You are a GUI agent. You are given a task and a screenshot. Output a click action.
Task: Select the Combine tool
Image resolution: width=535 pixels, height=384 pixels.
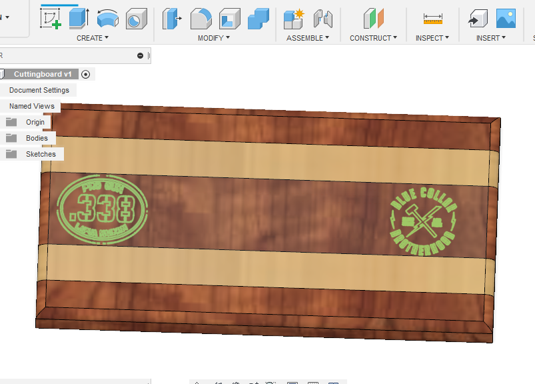259,19
